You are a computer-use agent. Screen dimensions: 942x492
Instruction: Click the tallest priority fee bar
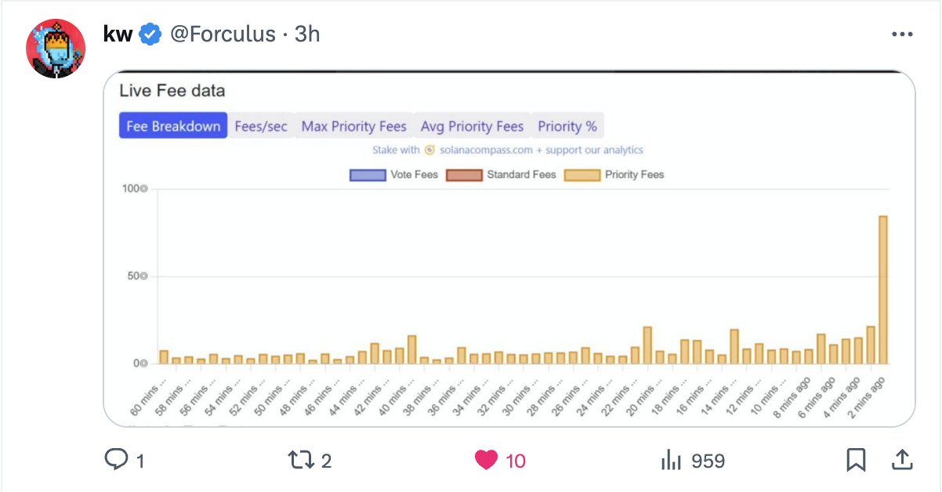[x=883, y=290]
